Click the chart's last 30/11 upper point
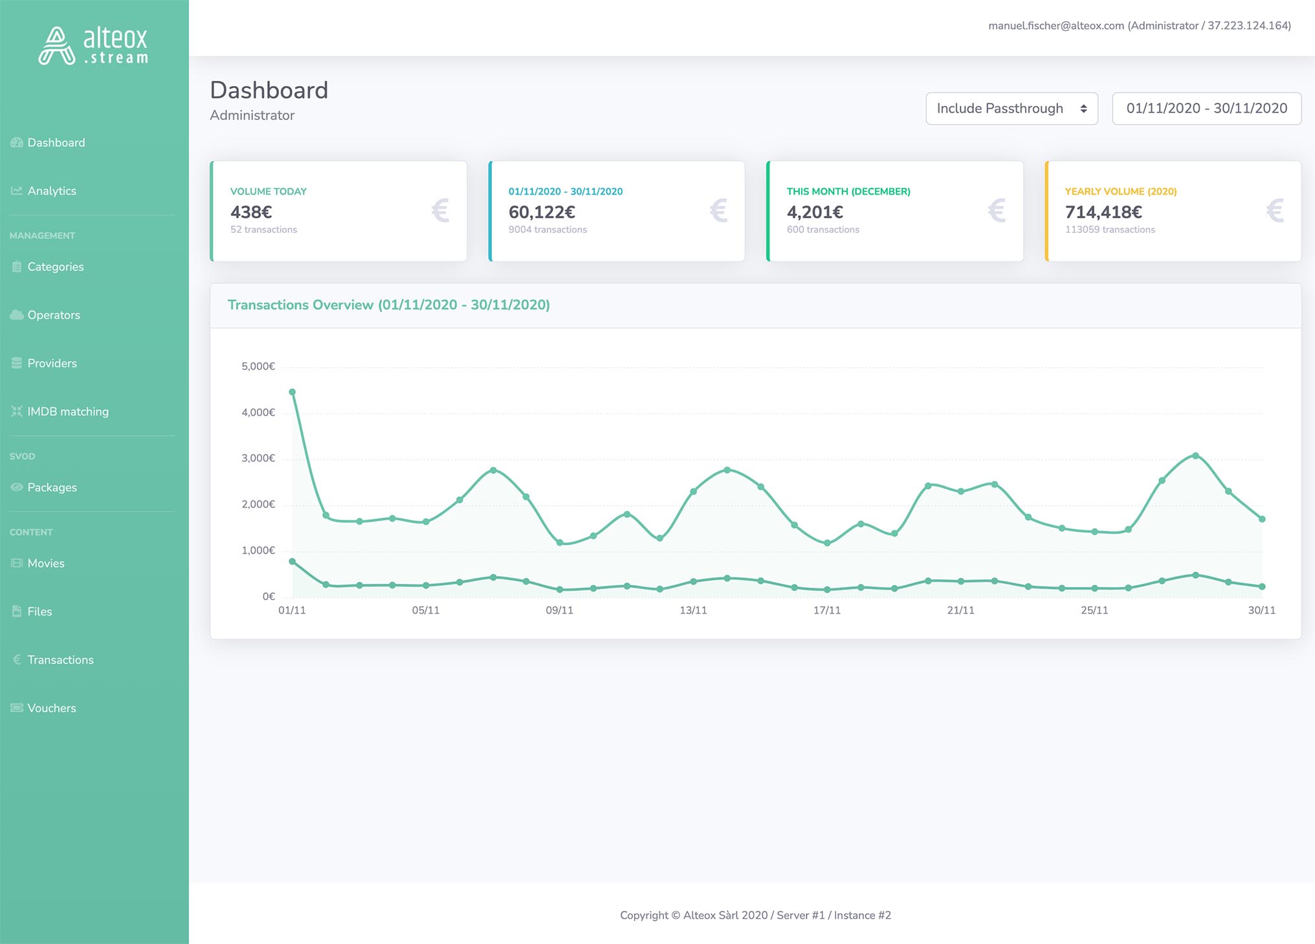The height and width of the screenshot is (944, 1315). point(1262,519)
